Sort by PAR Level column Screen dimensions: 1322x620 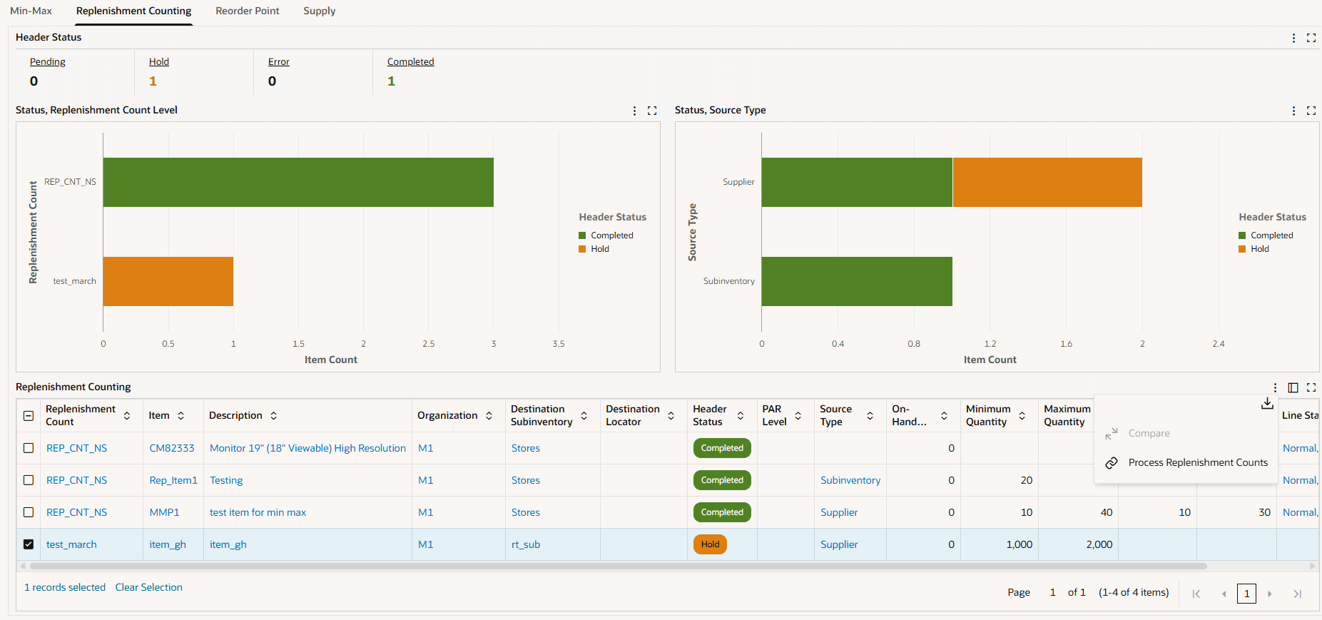798,415
